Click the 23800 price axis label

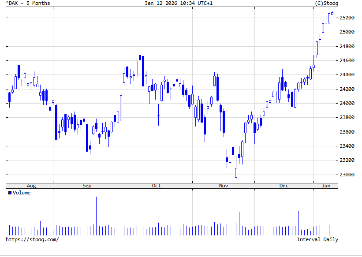347,117
